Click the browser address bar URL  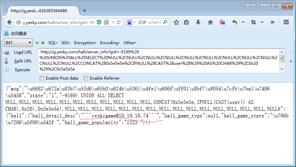[x=58, y=23]
